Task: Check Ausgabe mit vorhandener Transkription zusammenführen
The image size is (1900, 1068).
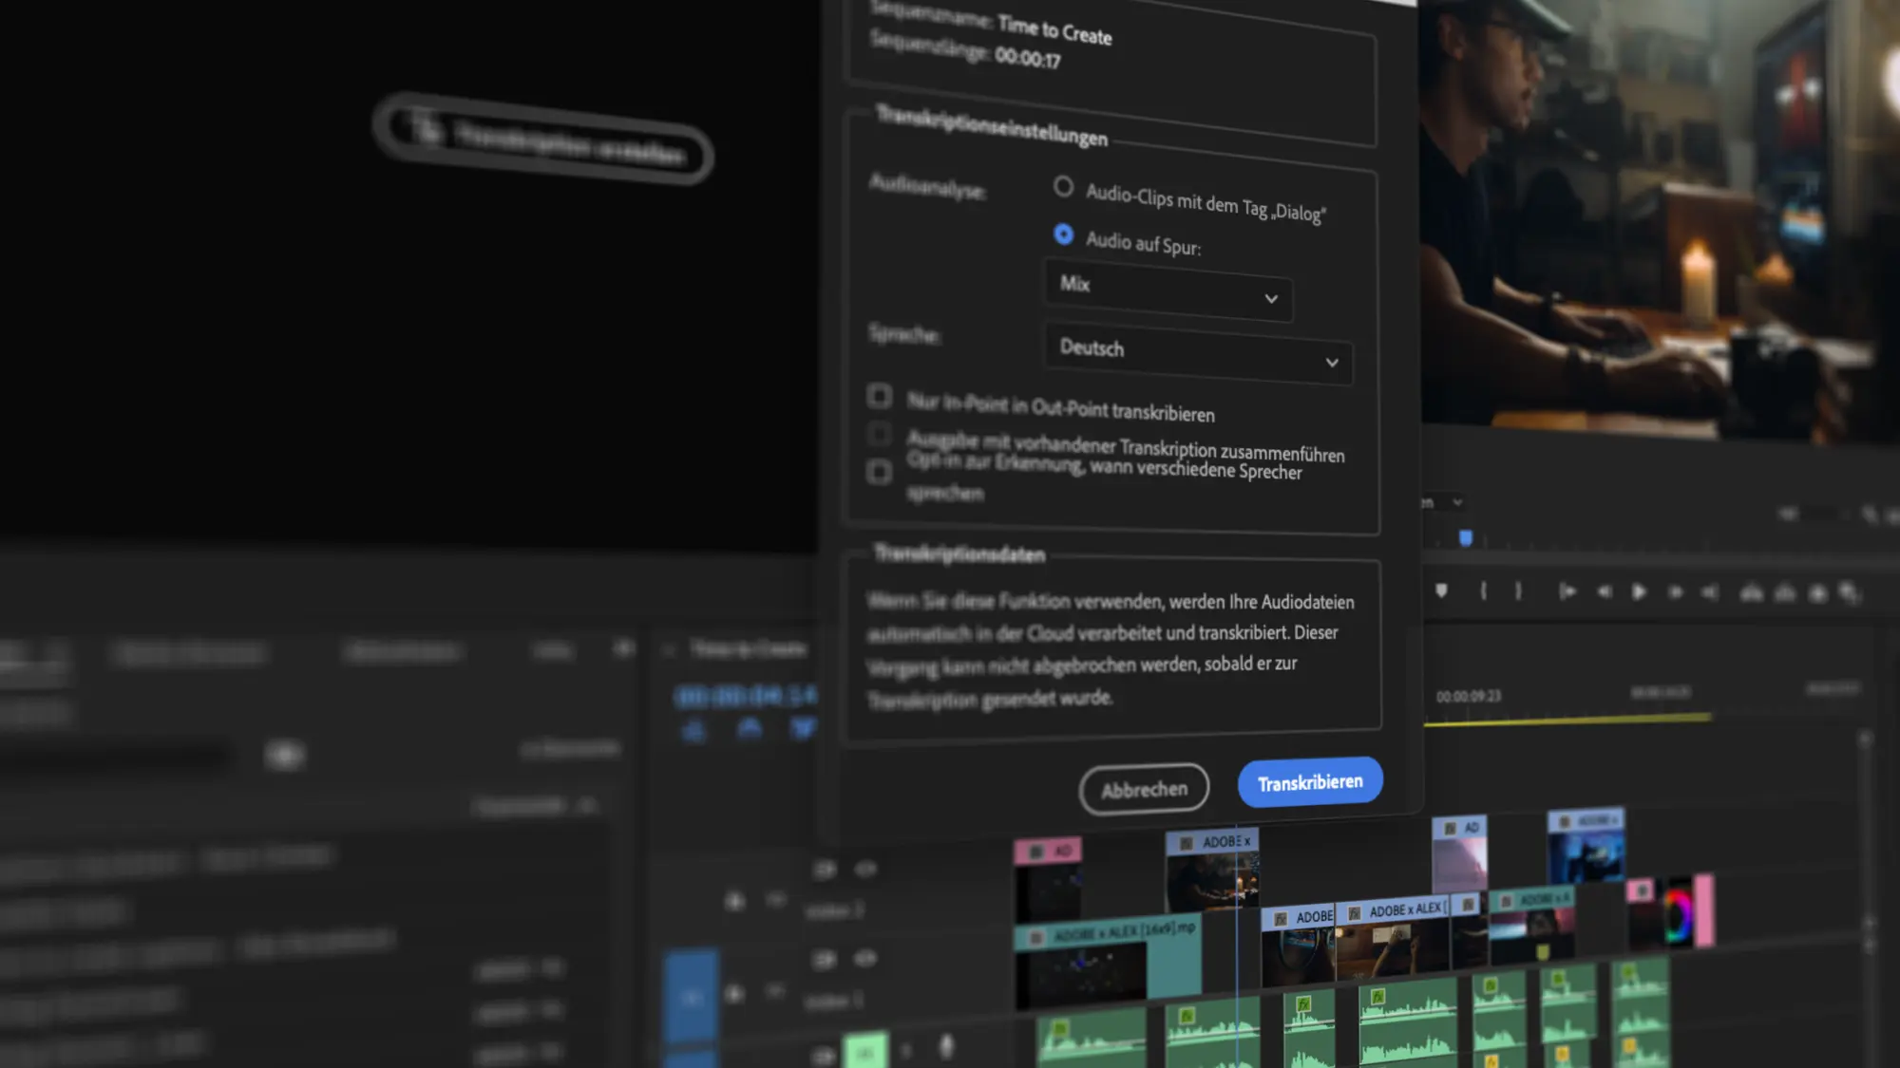Action: click(x=880, y=434)
